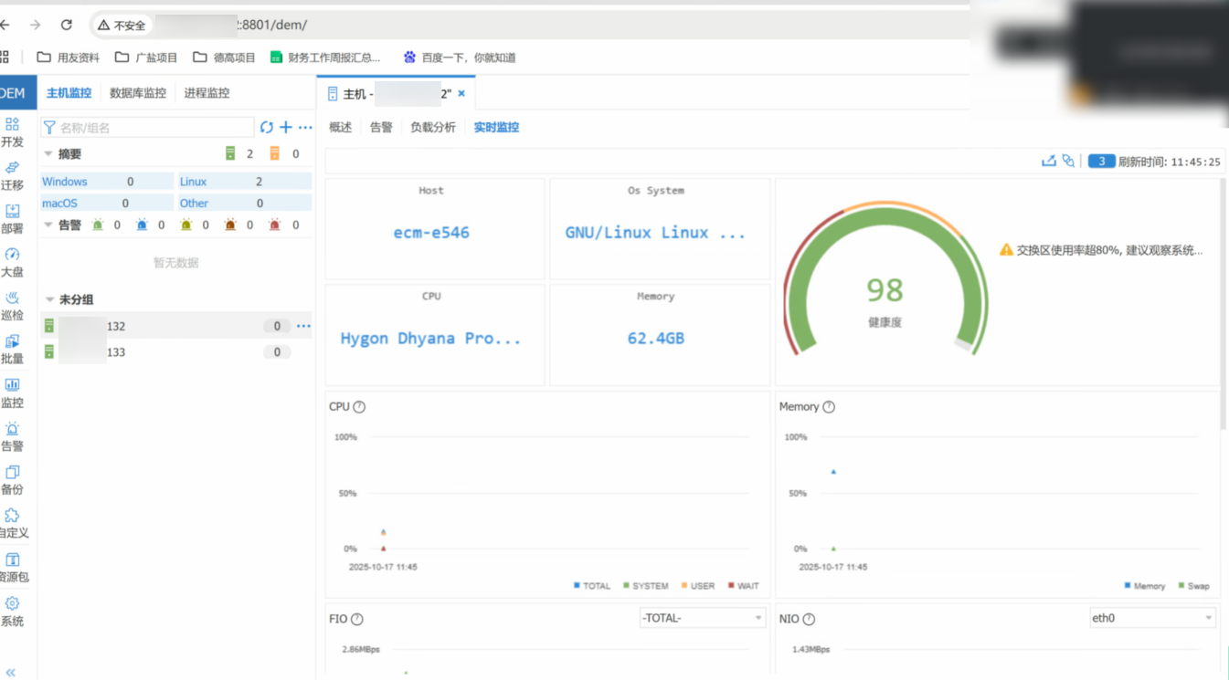Viewport: 1229px width, 680px height.
Task: Refresh the host list
Action: (x=267, y=128)
